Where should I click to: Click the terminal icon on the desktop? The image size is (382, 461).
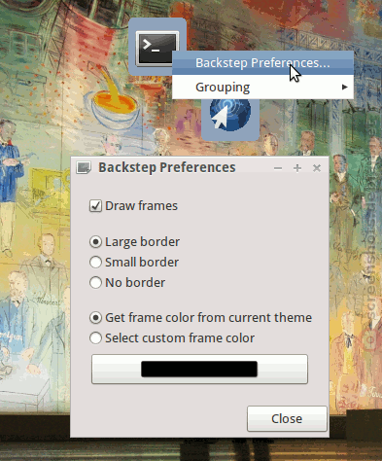click(156, 48)
